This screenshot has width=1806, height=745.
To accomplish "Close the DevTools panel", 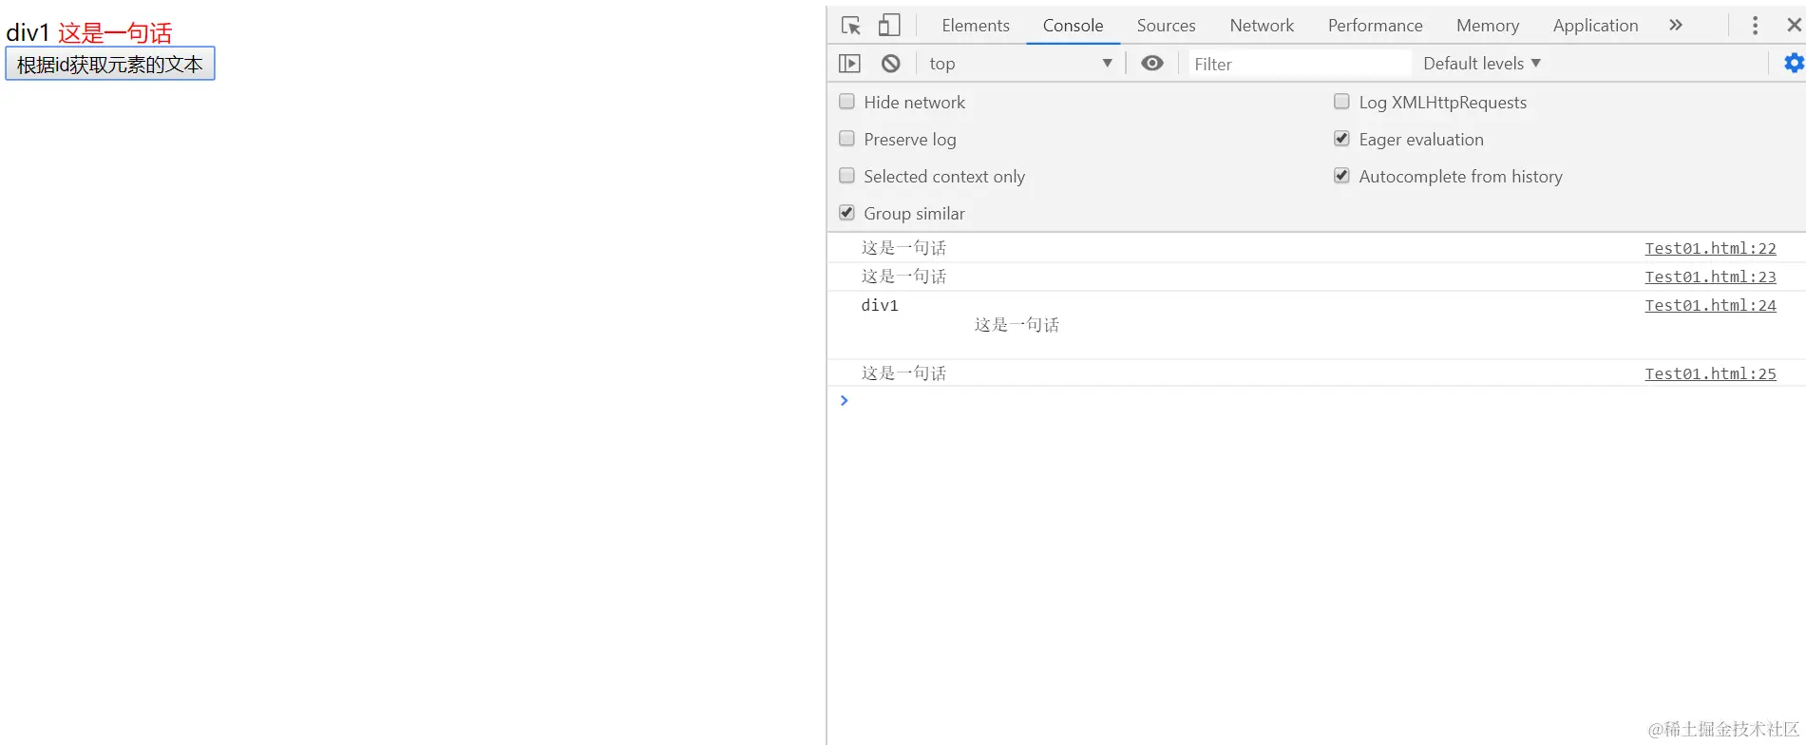I will pyautogui.click(x=1794, y=26).
